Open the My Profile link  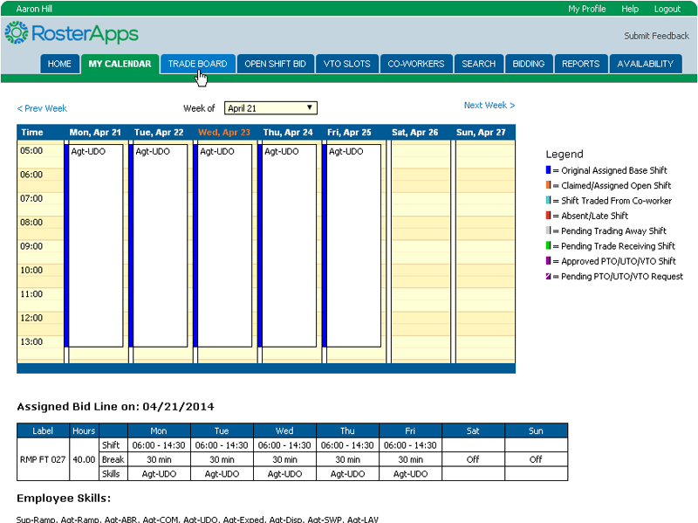[x=586, y=9]
